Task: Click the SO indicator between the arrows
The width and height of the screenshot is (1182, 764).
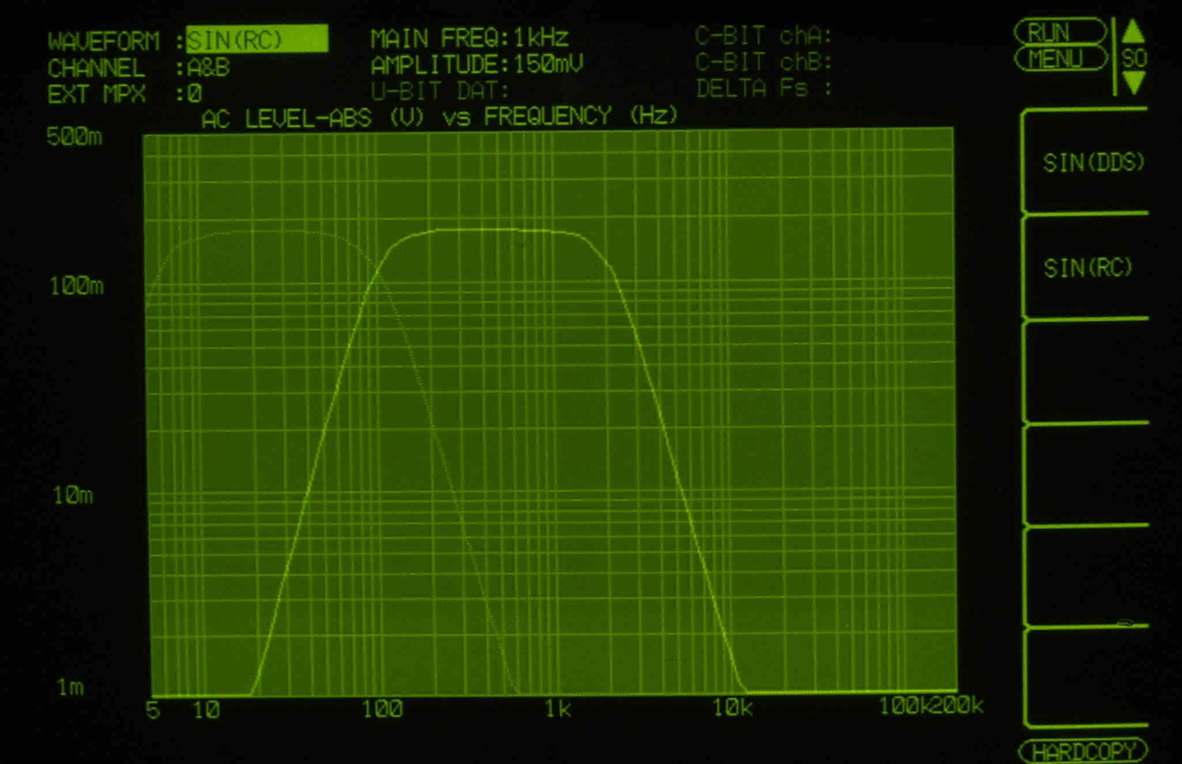Action: click(x=1134, y=58)
